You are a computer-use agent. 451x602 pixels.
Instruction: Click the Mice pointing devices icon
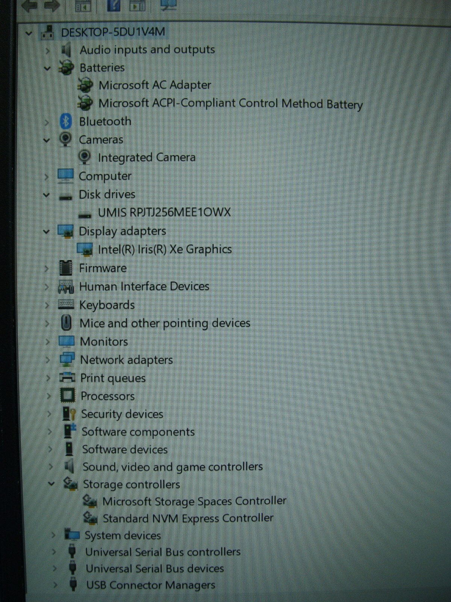[67, 323]
